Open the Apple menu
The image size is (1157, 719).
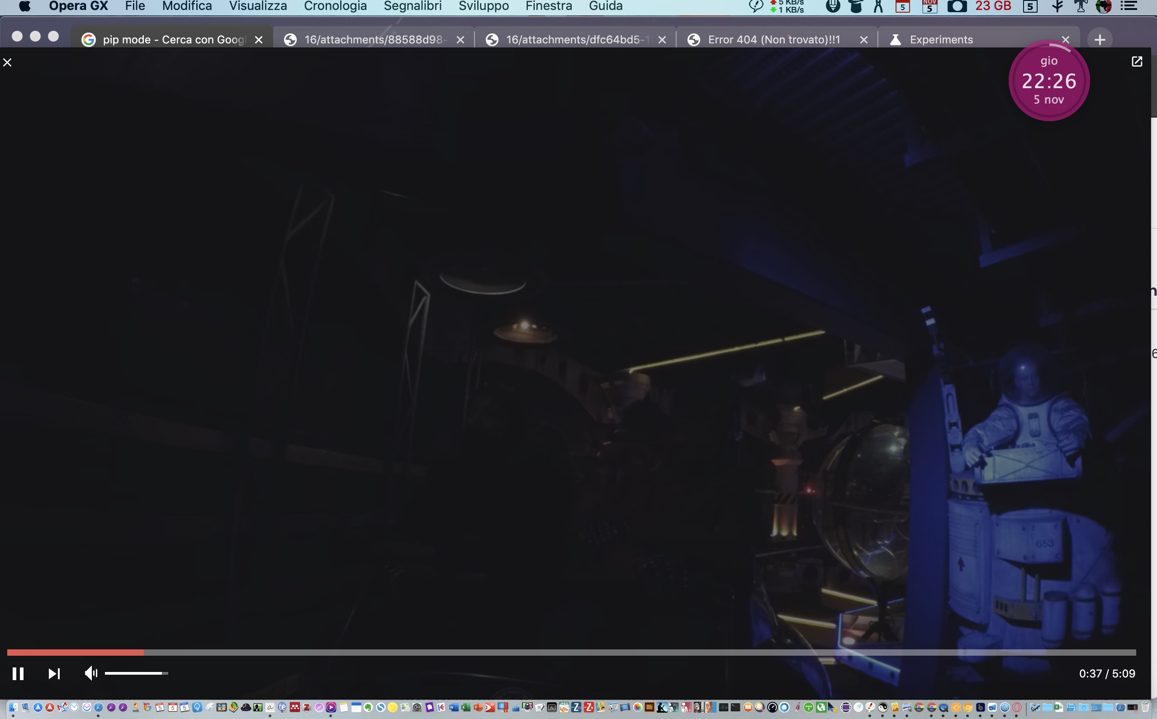pos(24,6)
